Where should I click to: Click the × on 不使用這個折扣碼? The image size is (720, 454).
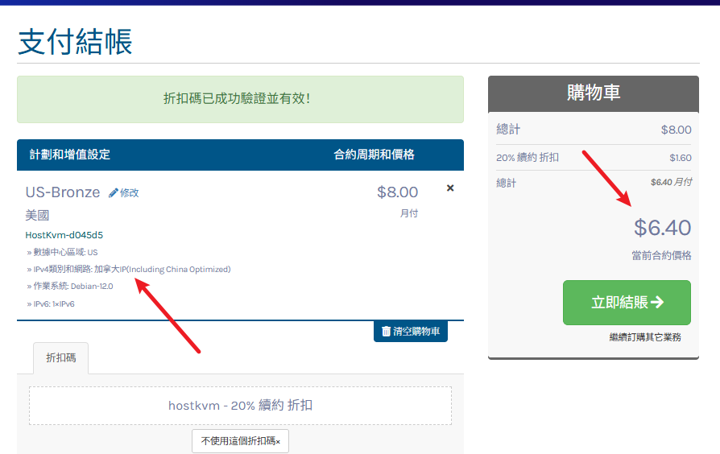[278, 442]
